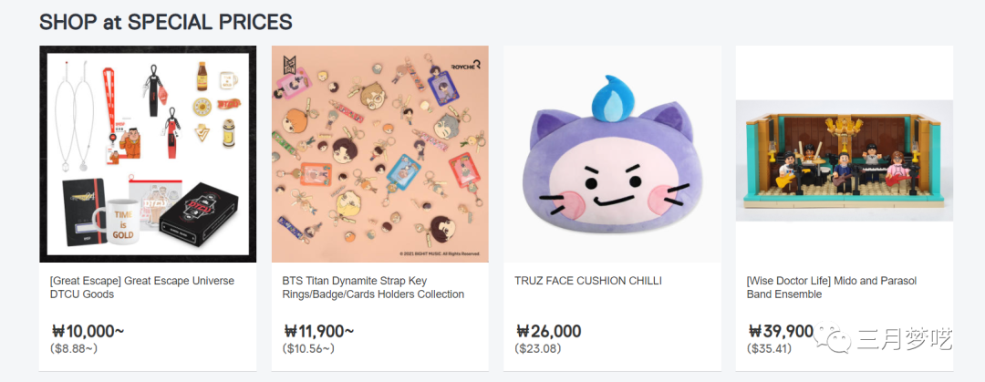Screen dimensions: 985x382
Task: Open the Great Escape Universe goods image
Action: (150, 154)
